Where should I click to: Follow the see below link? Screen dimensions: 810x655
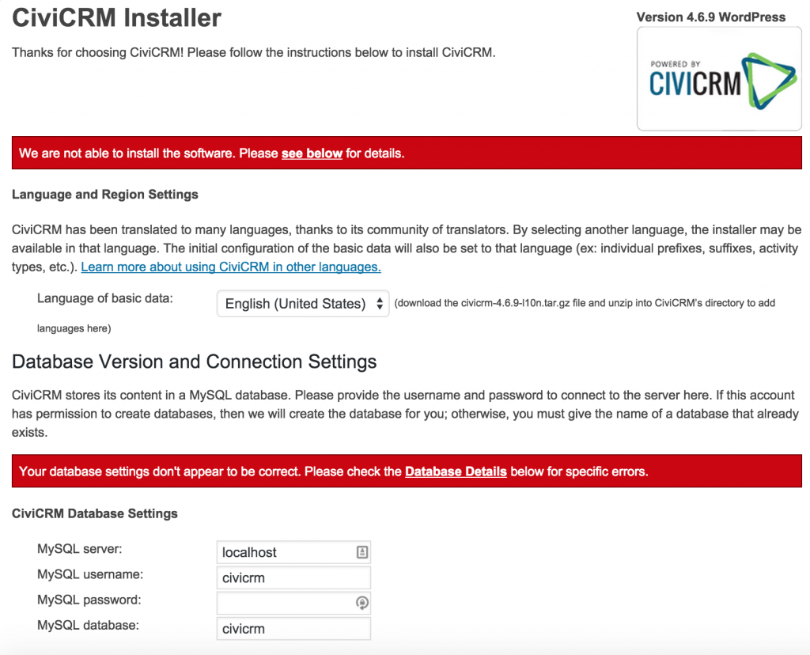312,153
